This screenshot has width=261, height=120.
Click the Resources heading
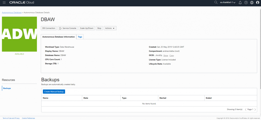pos(8,80)
